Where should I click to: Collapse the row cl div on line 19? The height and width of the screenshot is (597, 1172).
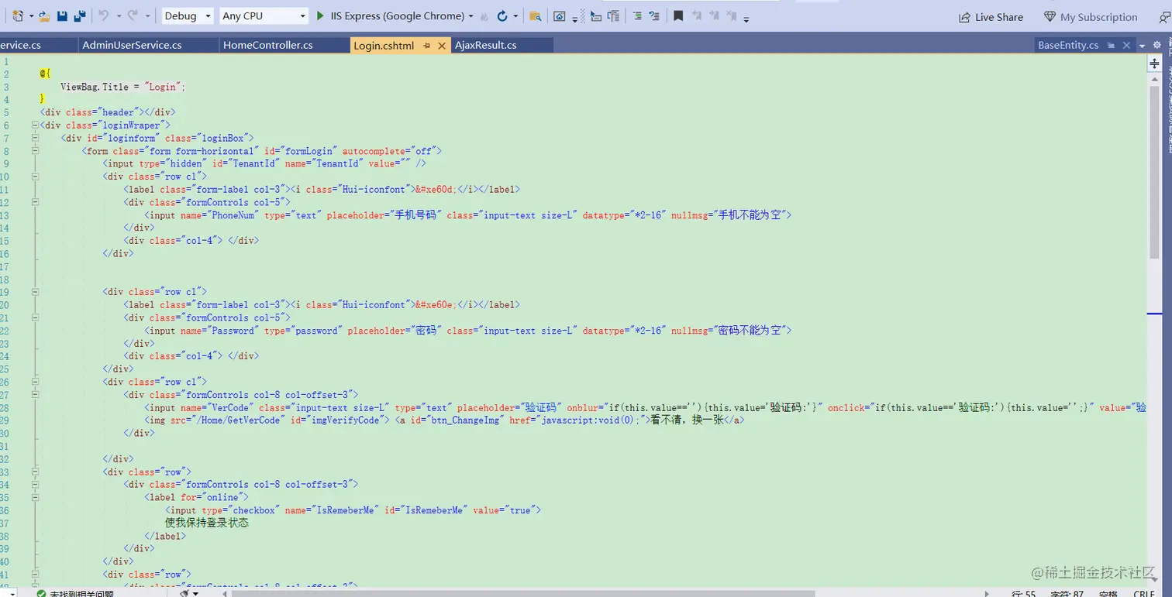pos(35,292)
